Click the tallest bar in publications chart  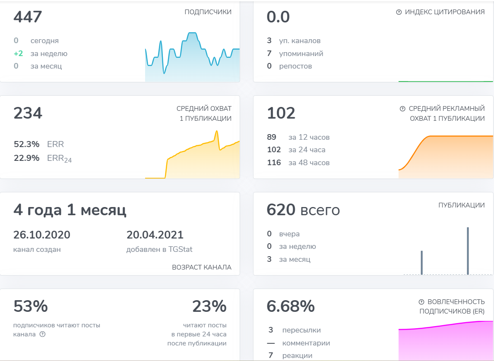pos(468,251)
